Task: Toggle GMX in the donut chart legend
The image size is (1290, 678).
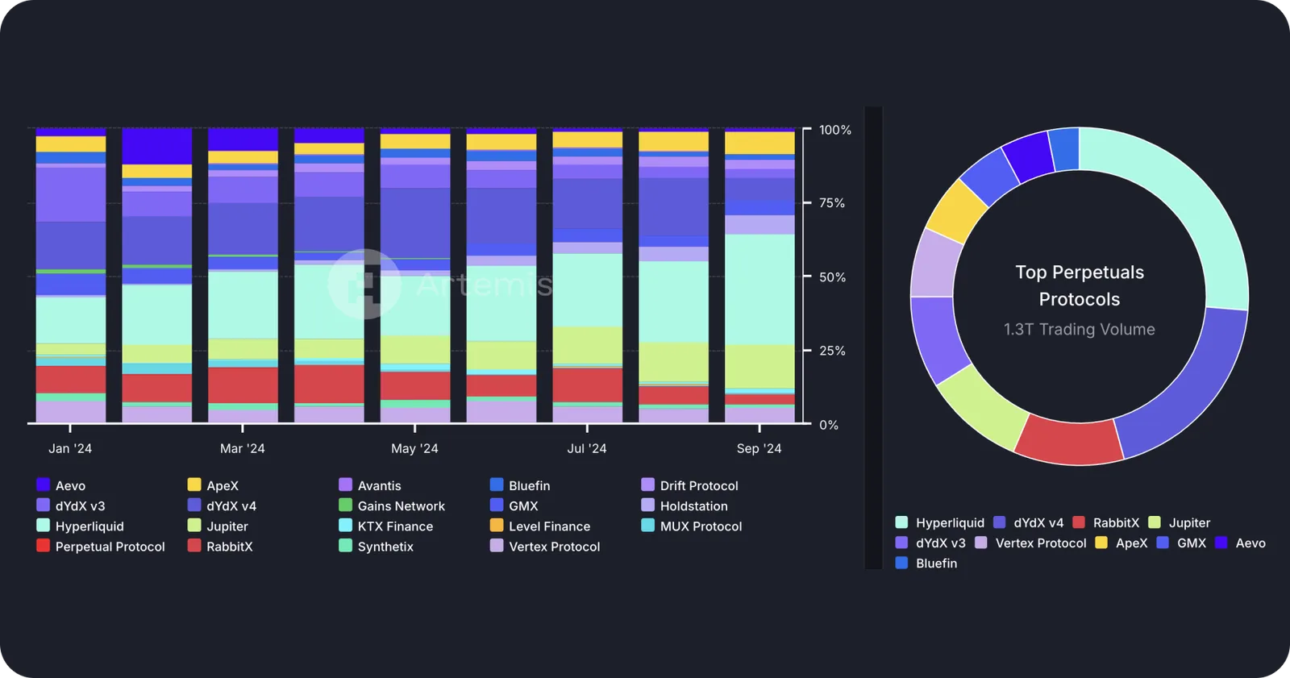Action: pos(1181,543)
